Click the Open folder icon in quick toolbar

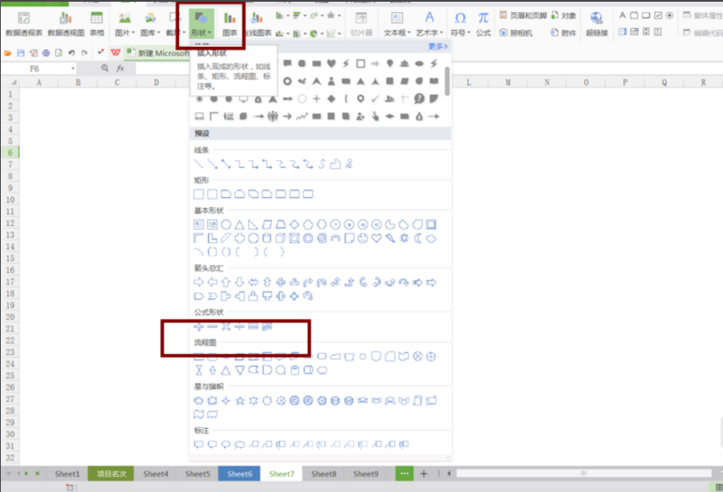(8, 53)
